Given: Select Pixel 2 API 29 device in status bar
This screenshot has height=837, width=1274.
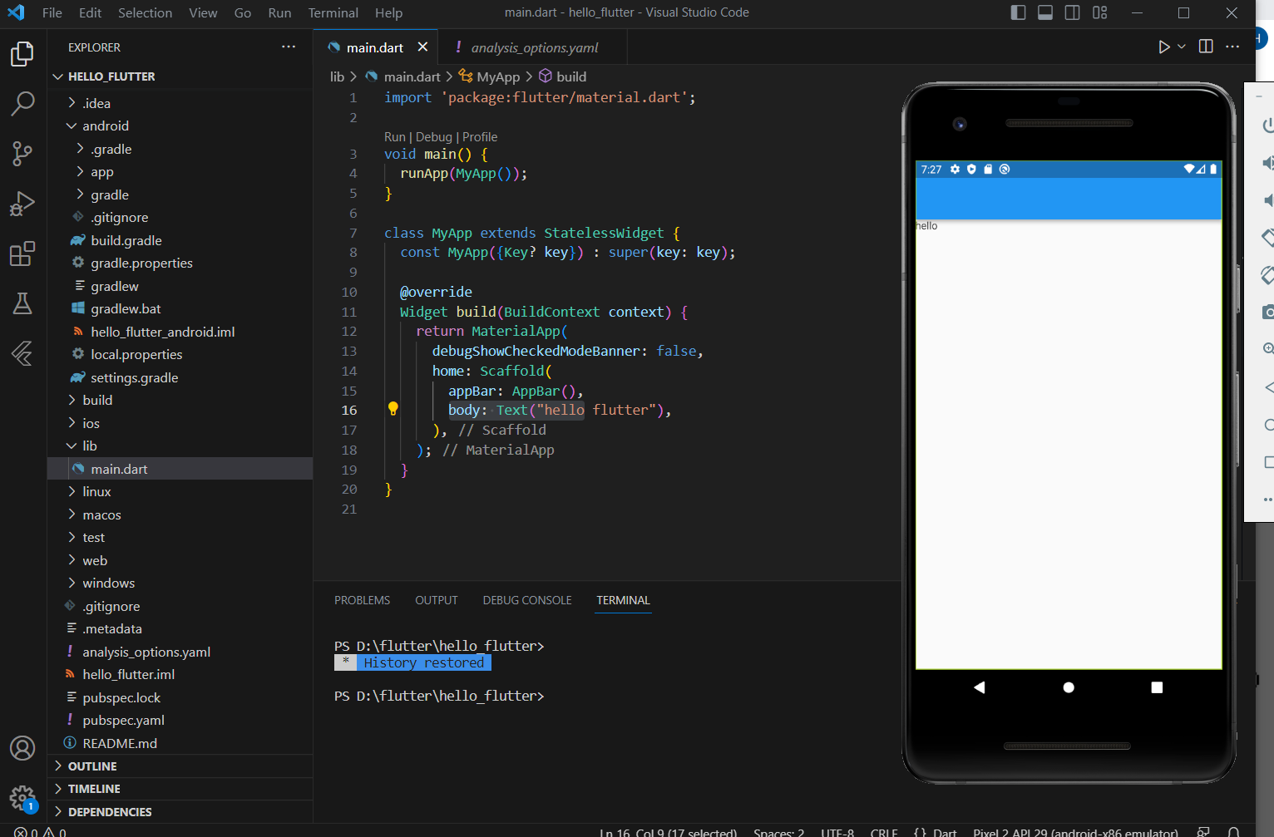Looking at the screenshot, I should 1075,831.
